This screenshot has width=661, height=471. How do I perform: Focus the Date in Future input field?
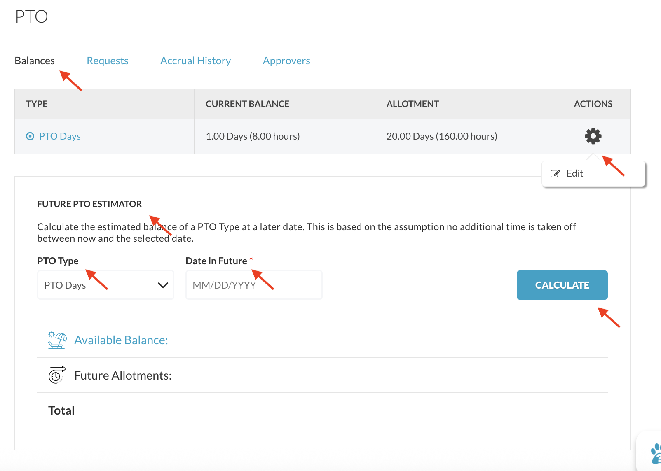254,285
